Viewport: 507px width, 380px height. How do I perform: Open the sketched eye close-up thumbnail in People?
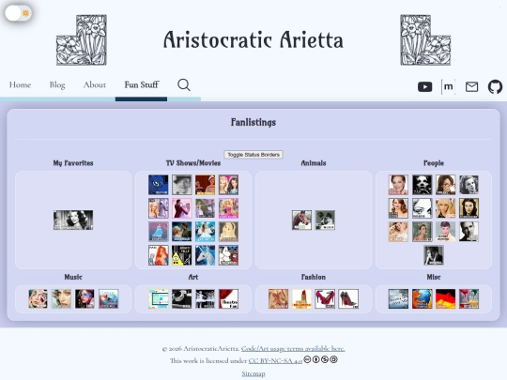click(422, 208)
